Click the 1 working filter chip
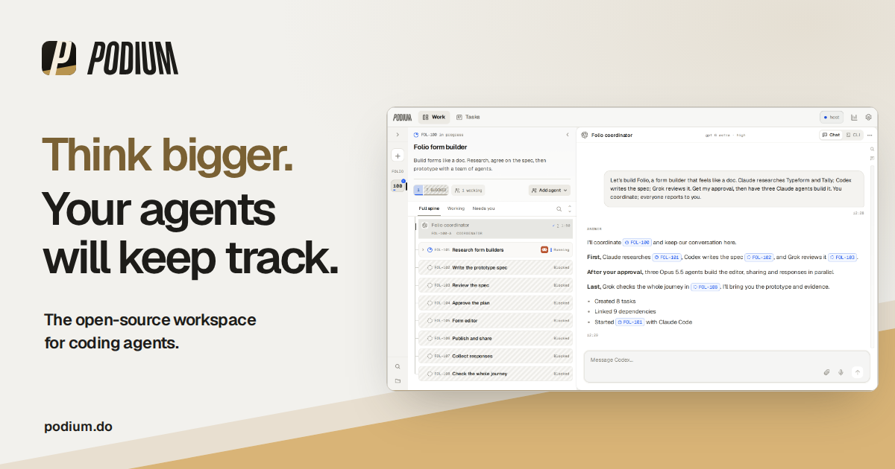 (x=468, y=191)
